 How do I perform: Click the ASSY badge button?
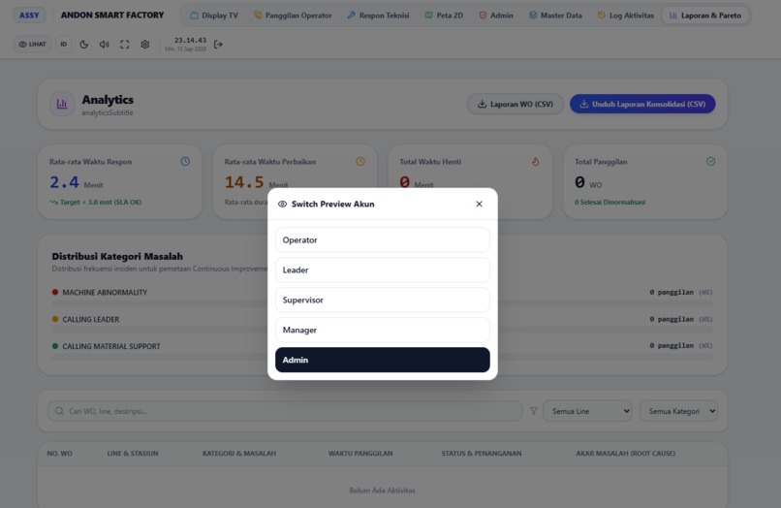tap(29, 15)
